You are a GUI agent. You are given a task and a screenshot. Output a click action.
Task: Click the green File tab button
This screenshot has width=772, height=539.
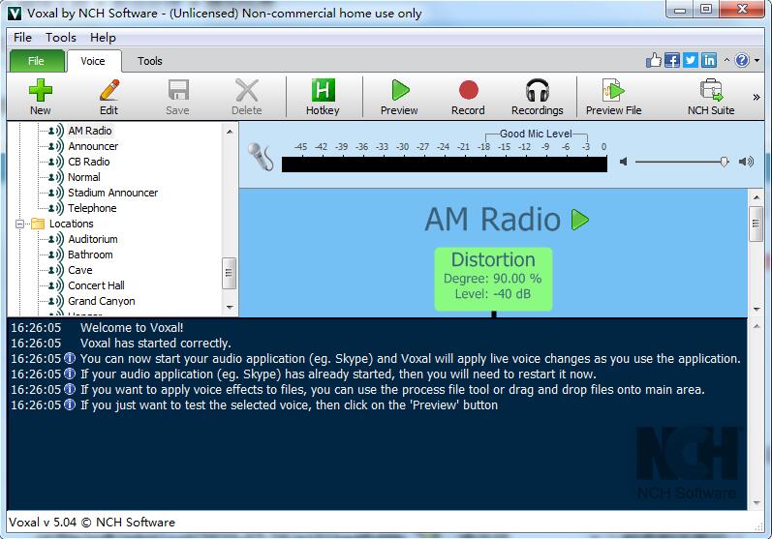[x=36, y=61]
